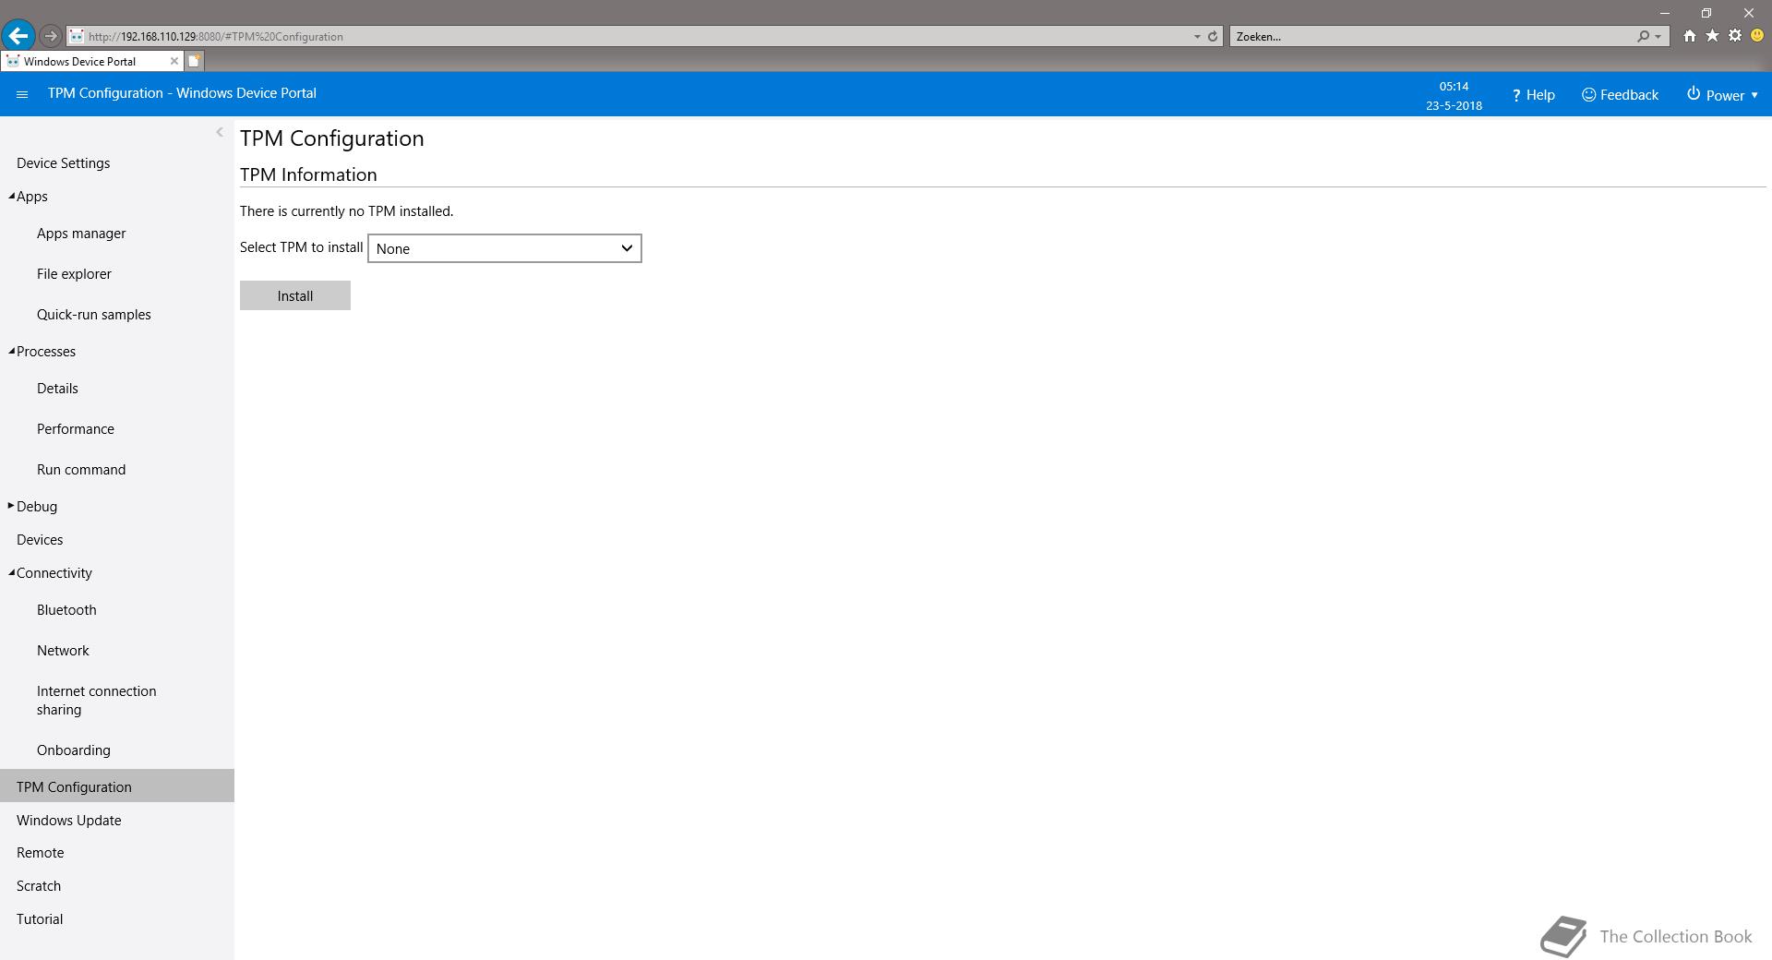Collapse the sidebar with chevron

(x=220, y=132)
